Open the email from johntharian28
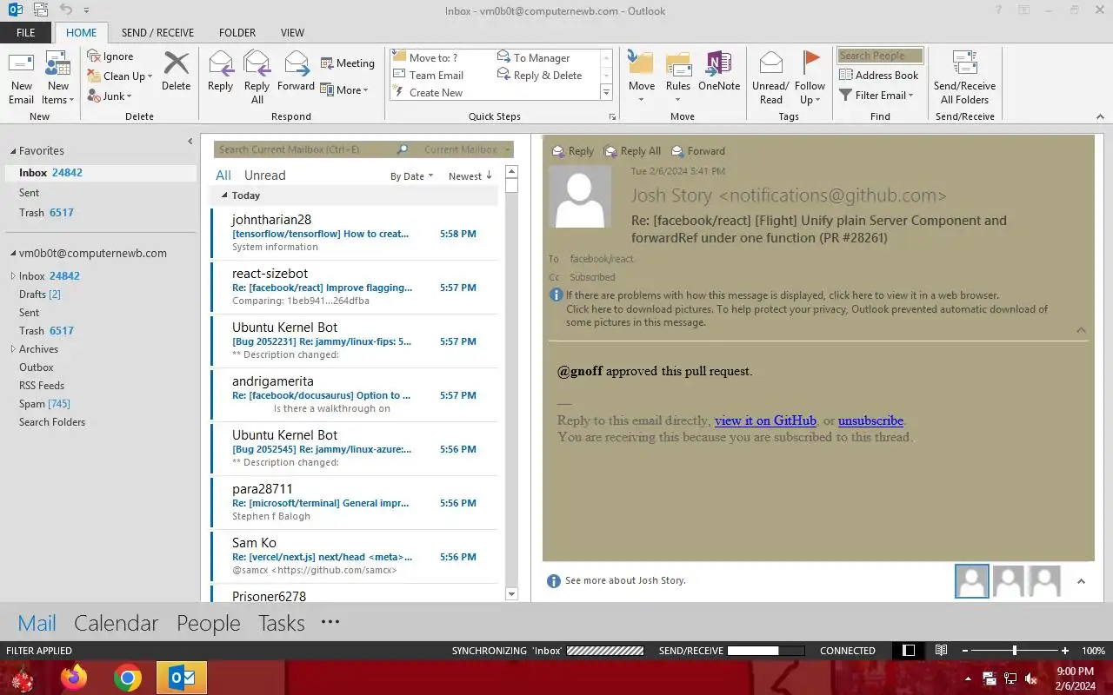The image size is (1113, 695). (355, 233)
